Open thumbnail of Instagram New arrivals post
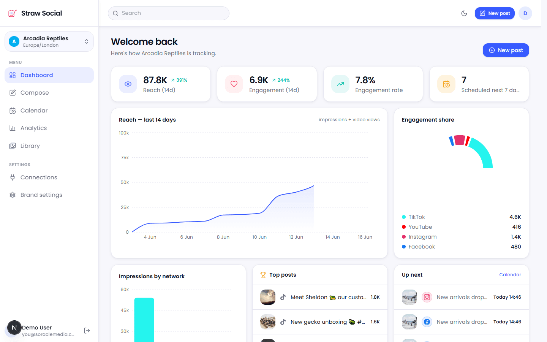The height and width of the screenshot is (342, 547). 409,297
